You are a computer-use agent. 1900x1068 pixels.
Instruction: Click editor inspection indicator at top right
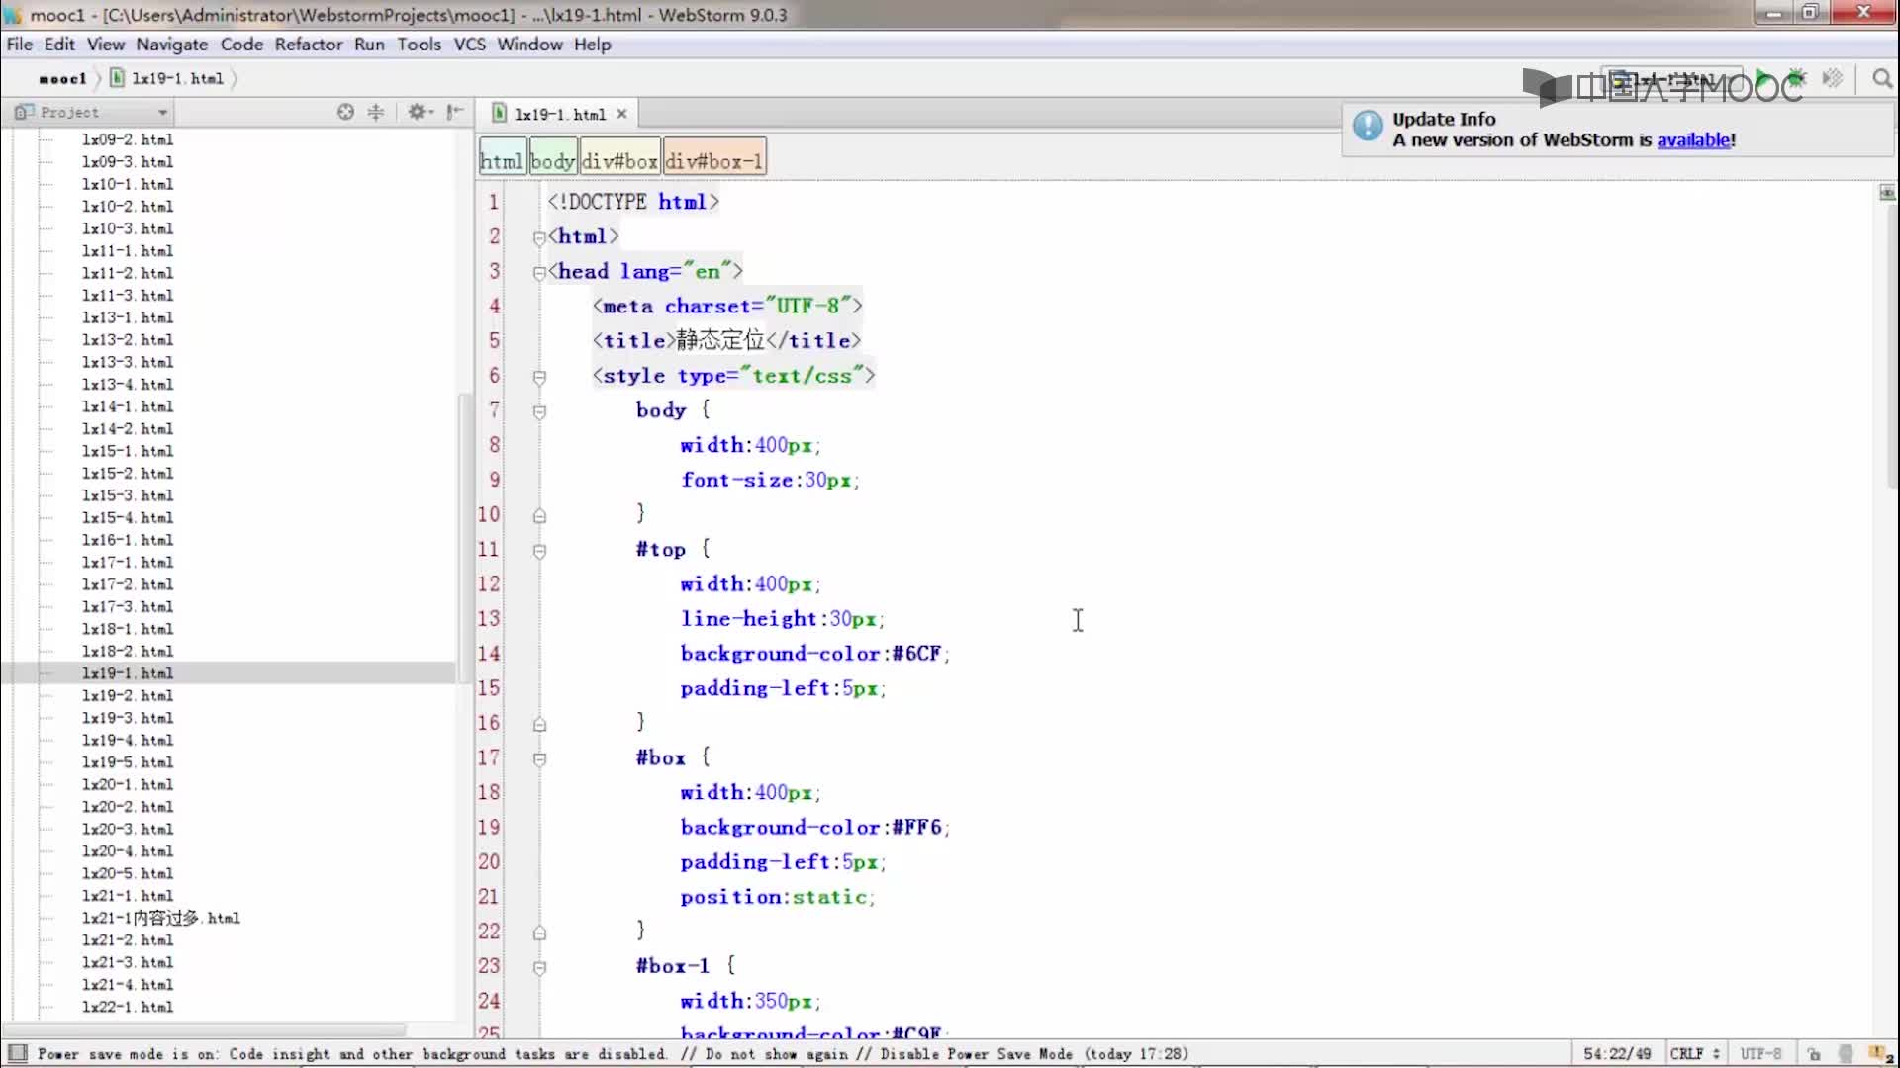(x=1887, y=192)
